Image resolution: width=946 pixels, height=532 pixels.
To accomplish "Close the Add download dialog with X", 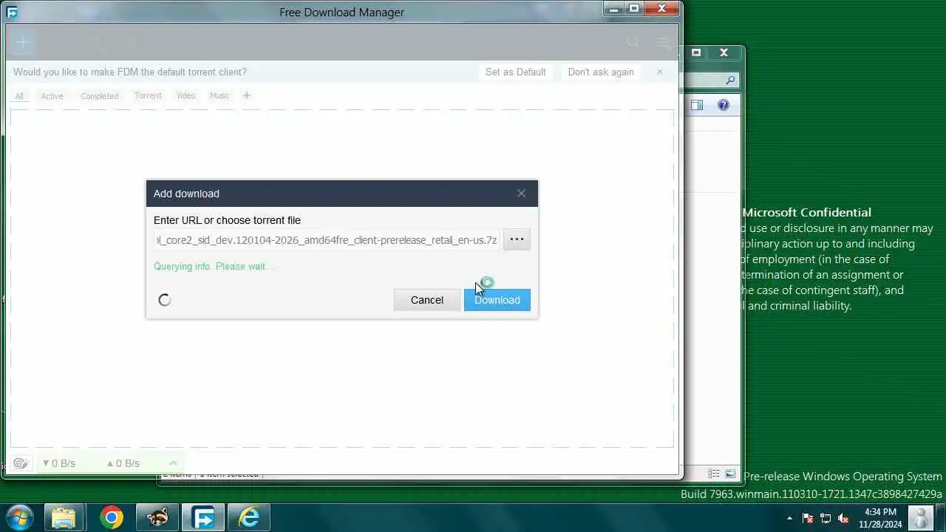I will [521, 194].
